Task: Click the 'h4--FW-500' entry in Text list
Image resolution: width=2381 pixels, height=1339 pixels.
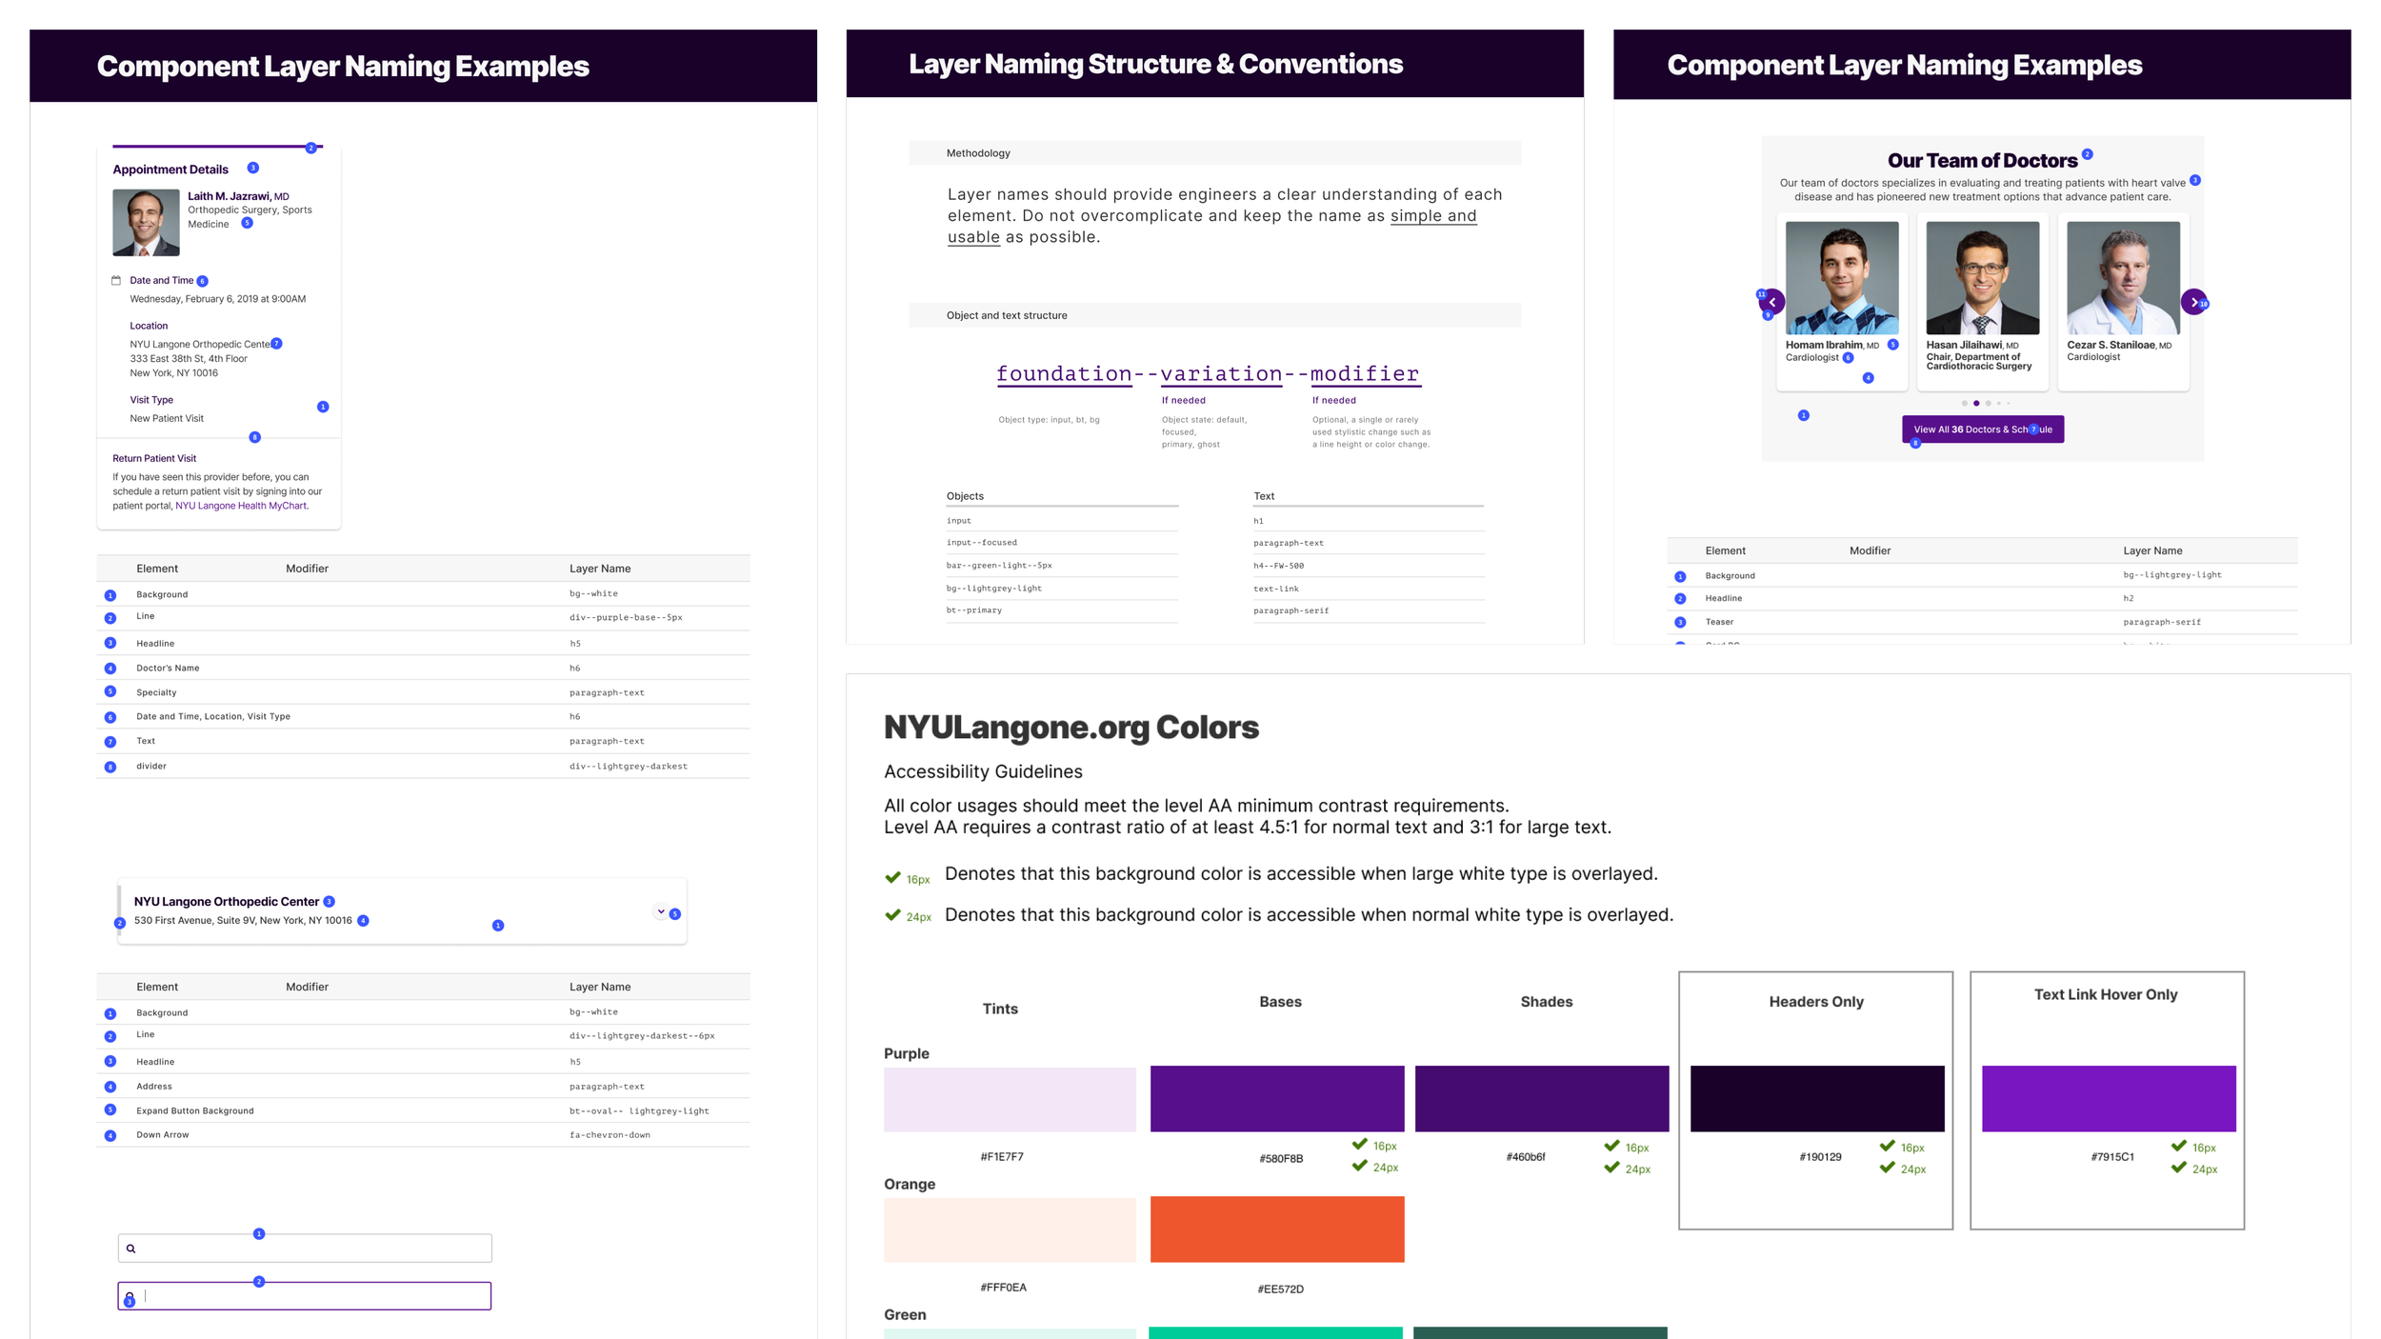Action: (1278, 566)
